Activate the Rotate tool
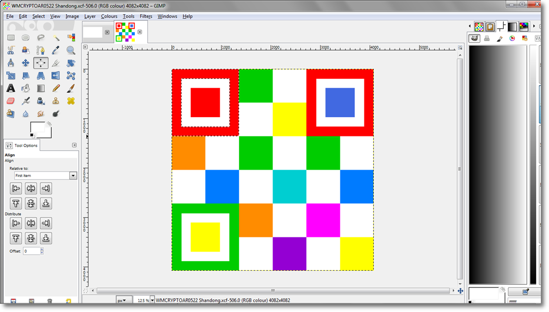The width and height of the screenshot is (549, 312). [x=71, y=63]
